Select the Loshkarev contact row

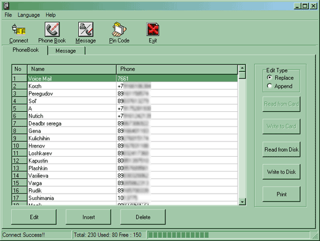tap(125, 153)
